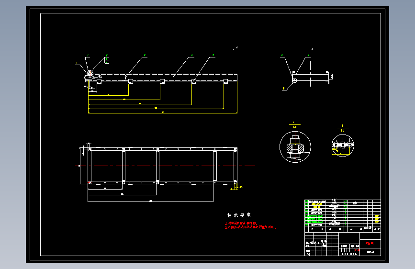Select the first red technical note line
Image resolution: width=415 pixels, height=269 pixels.
(241, 224)
